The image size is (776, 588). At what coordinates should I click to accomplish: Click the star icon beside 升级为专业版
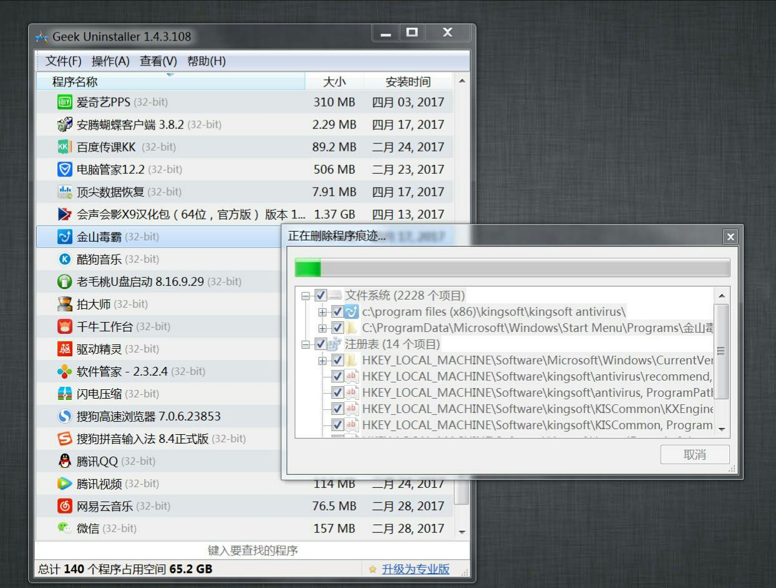(x=372, y=569)
